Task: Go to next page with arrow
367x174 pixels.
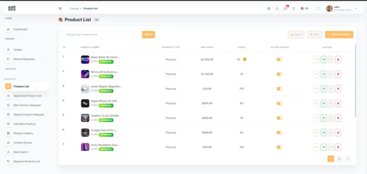Action: pyautogui.click(x=348, y=159)
